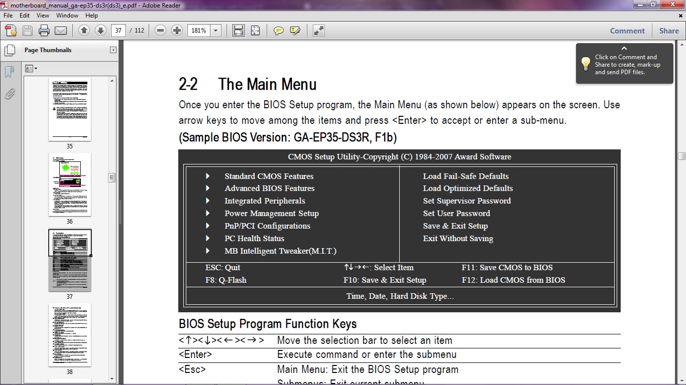The width and height of the screenshot is (686, 385).
Task: Click 'F12: Load CMOS from BIOS' text
Action: [x=513, y=280]
